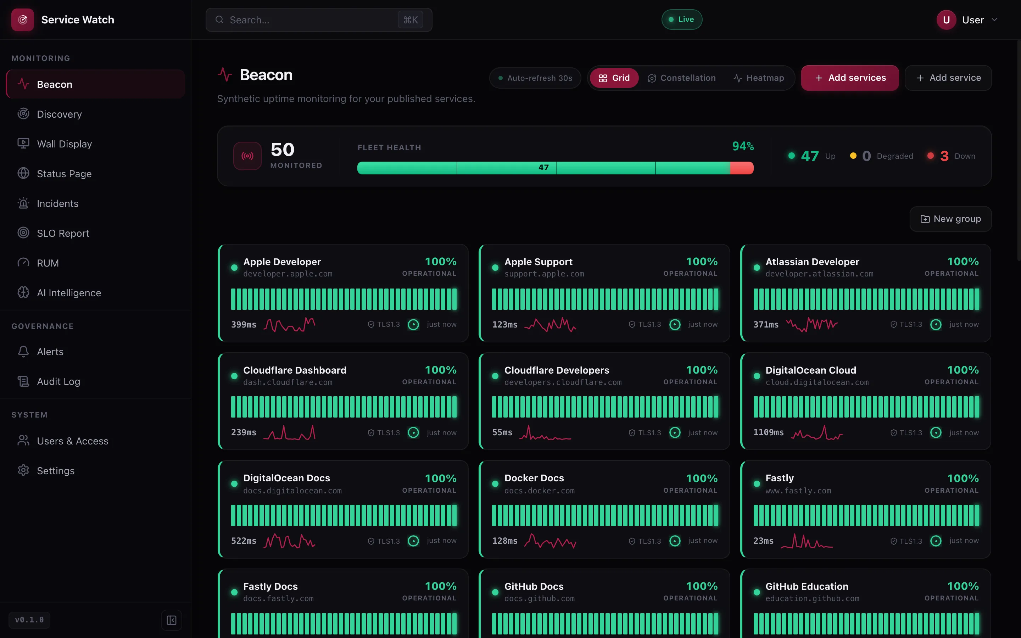Click the Beacon heading pulse icon
The width and height of the screenshot is (1021, 638).
point(225,75)
